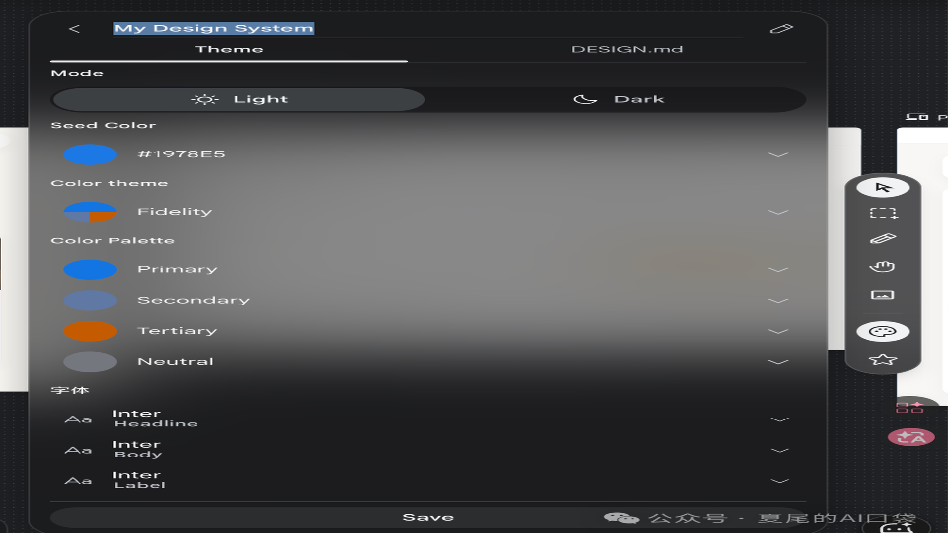Choose the pencil edit tool in sidebar
This screenshot has height=533, width=948.
tap(883, 239)
